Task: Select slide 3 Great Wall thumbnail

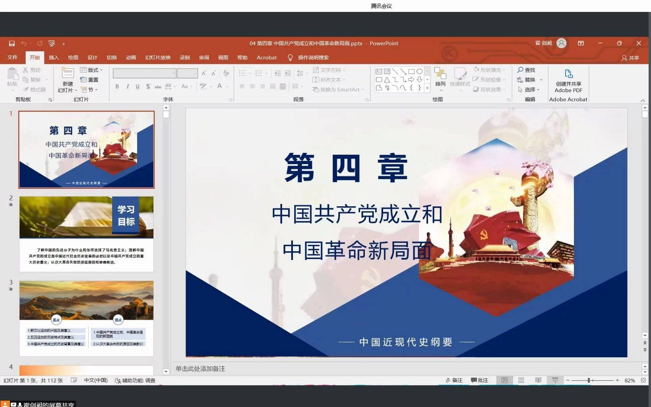Action: click(86, 318)
